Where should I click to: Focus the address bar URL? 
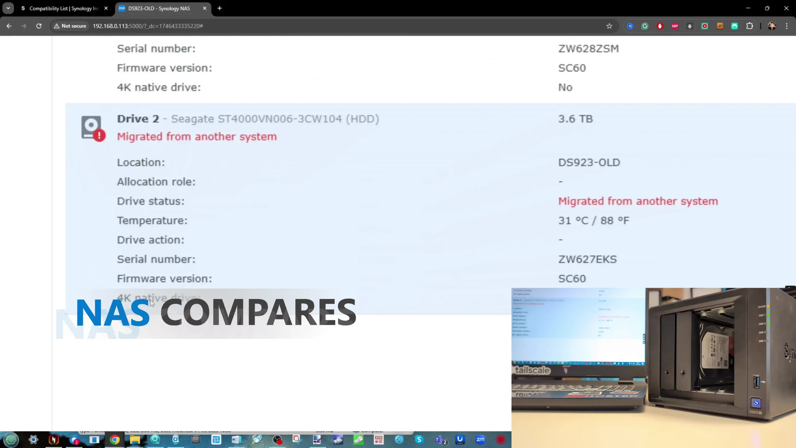tap(148, 26)
